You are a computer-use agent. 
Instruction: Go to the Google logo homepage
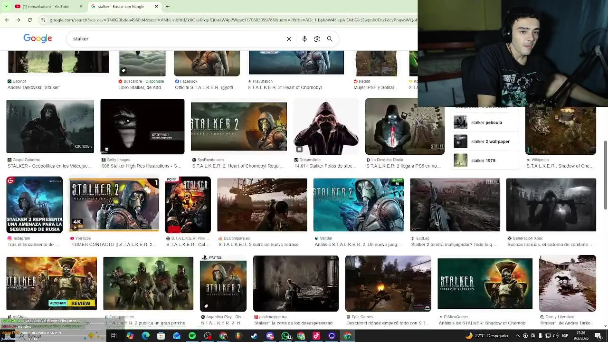click(38, 38)
